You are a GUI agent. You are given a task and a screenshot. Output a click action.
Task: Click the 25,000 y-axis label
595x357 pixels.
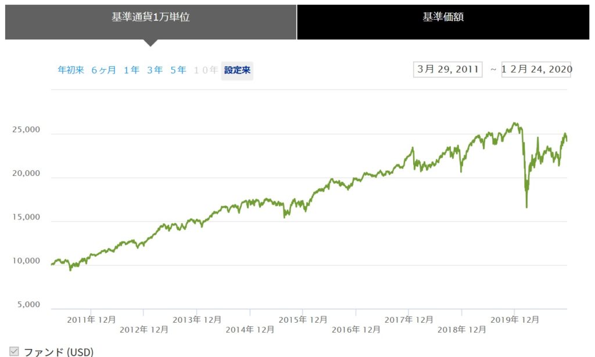(26, 129)
